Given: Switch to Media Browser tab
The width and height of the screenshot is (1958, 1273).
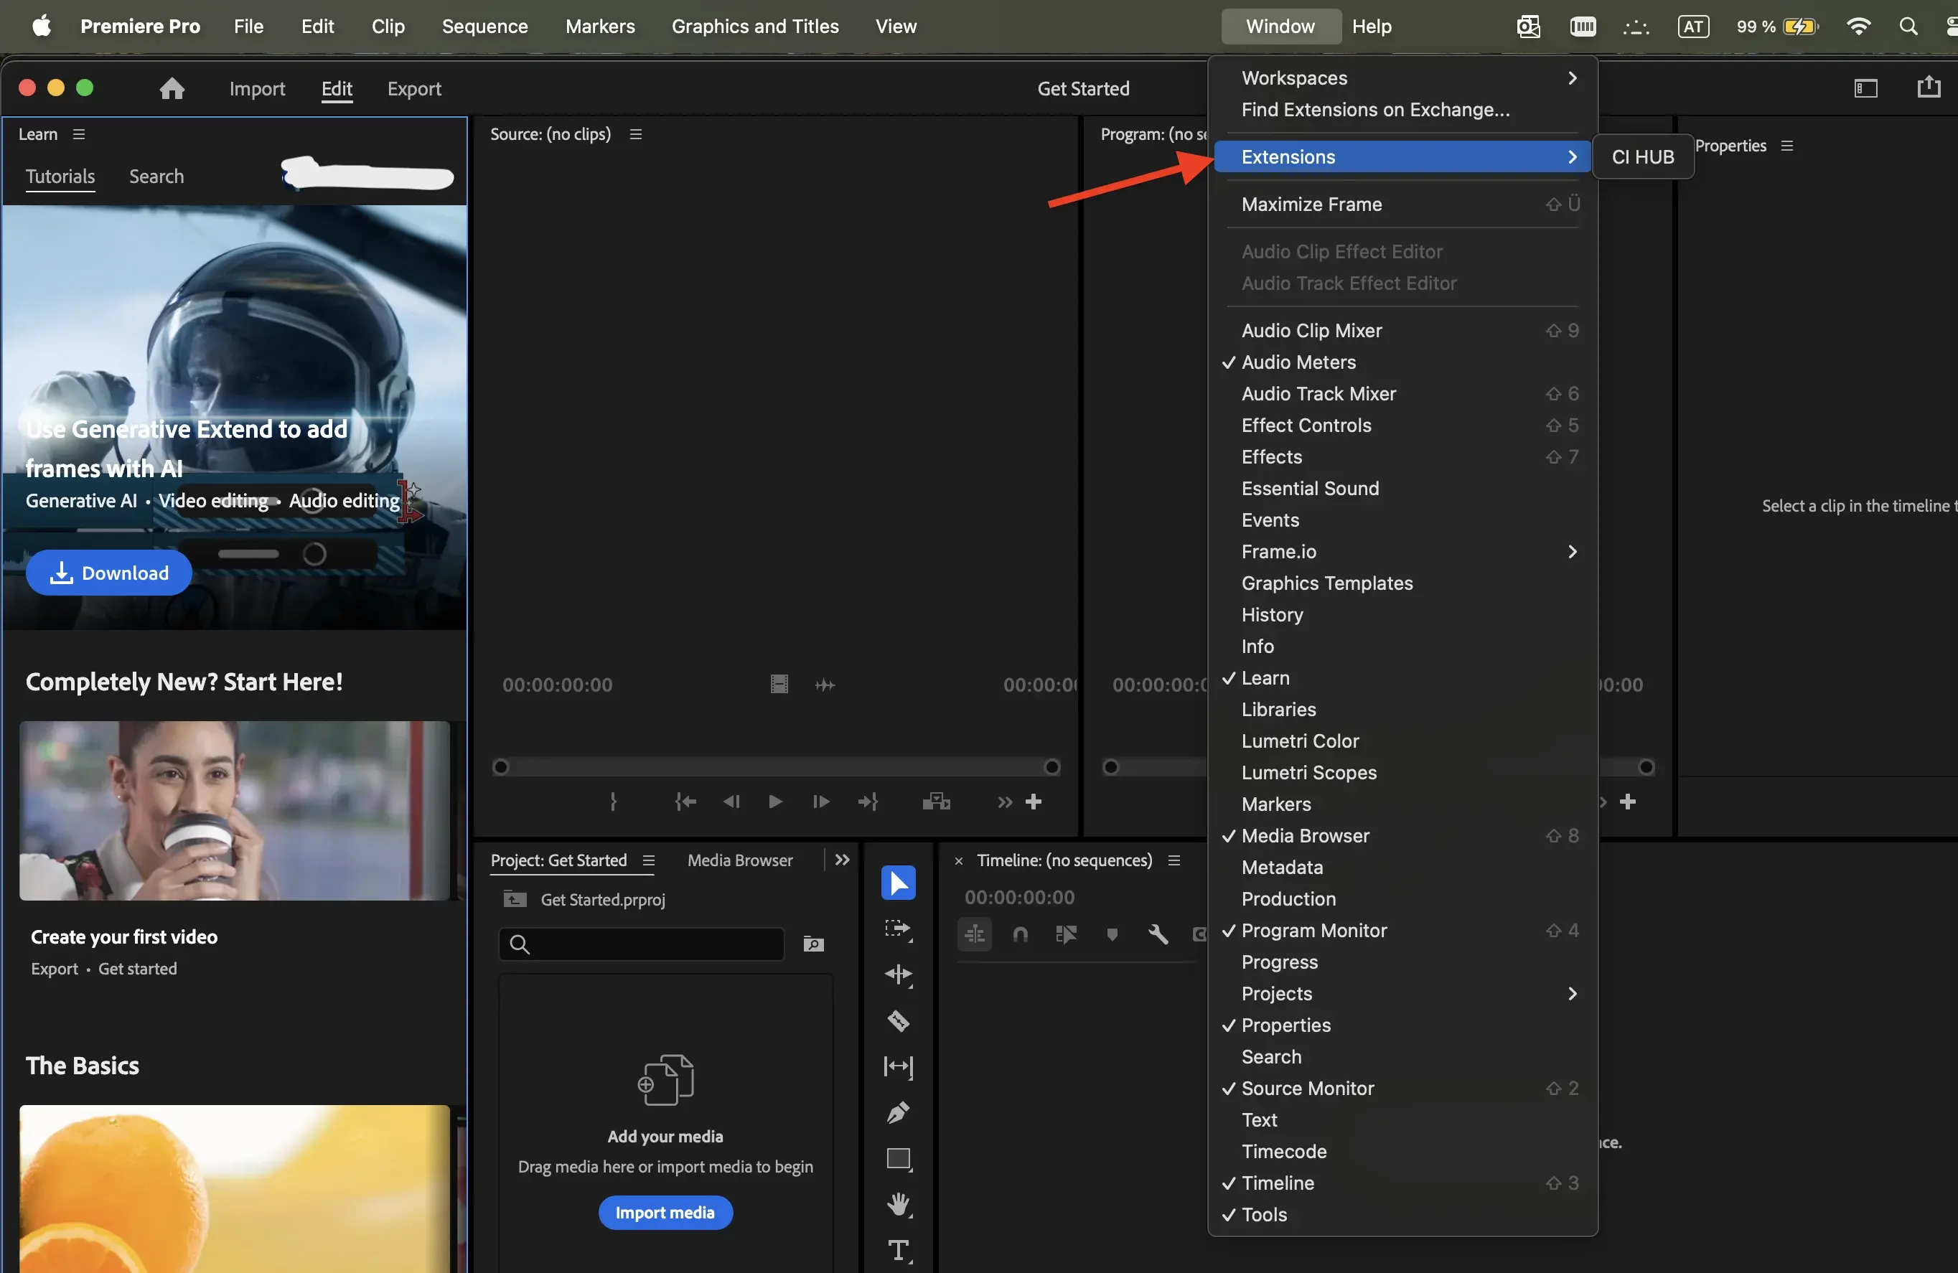Looking at the screenshot, I should [739, 860].
